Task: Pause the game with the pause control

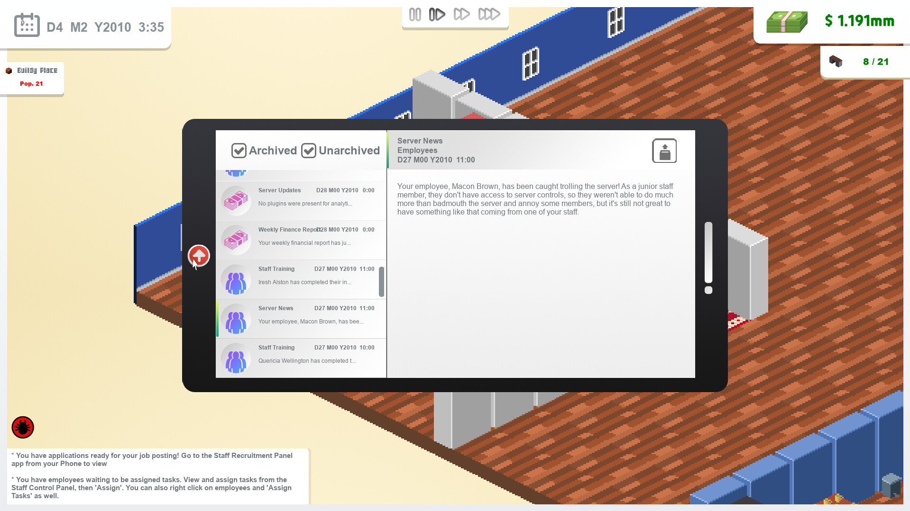Action: point(415,15)
